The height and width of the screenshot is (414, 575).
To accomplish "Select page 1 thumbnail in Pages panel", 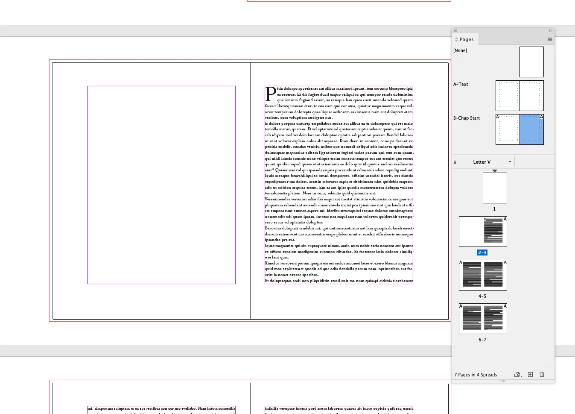I will click(x=495, y=188).
